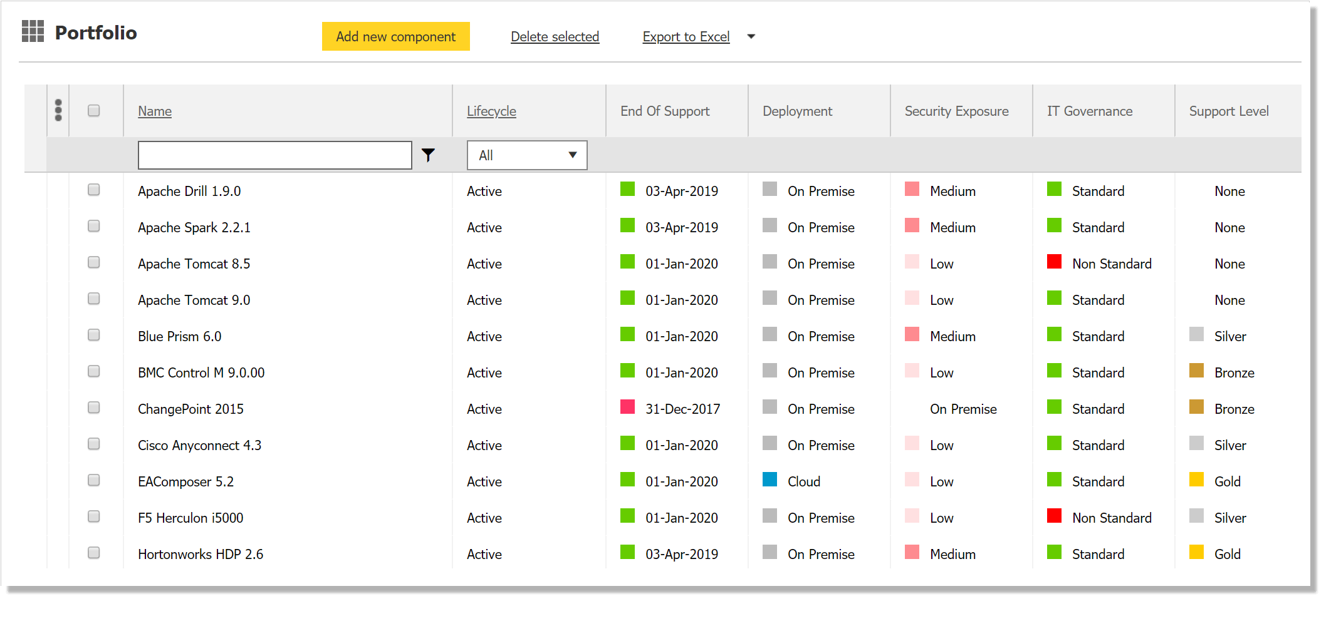Viewport: 1341px width, 626px height.
Task: Click Bronze swatch in ChangePoint 2015 row
Action: pos(1196,407)
